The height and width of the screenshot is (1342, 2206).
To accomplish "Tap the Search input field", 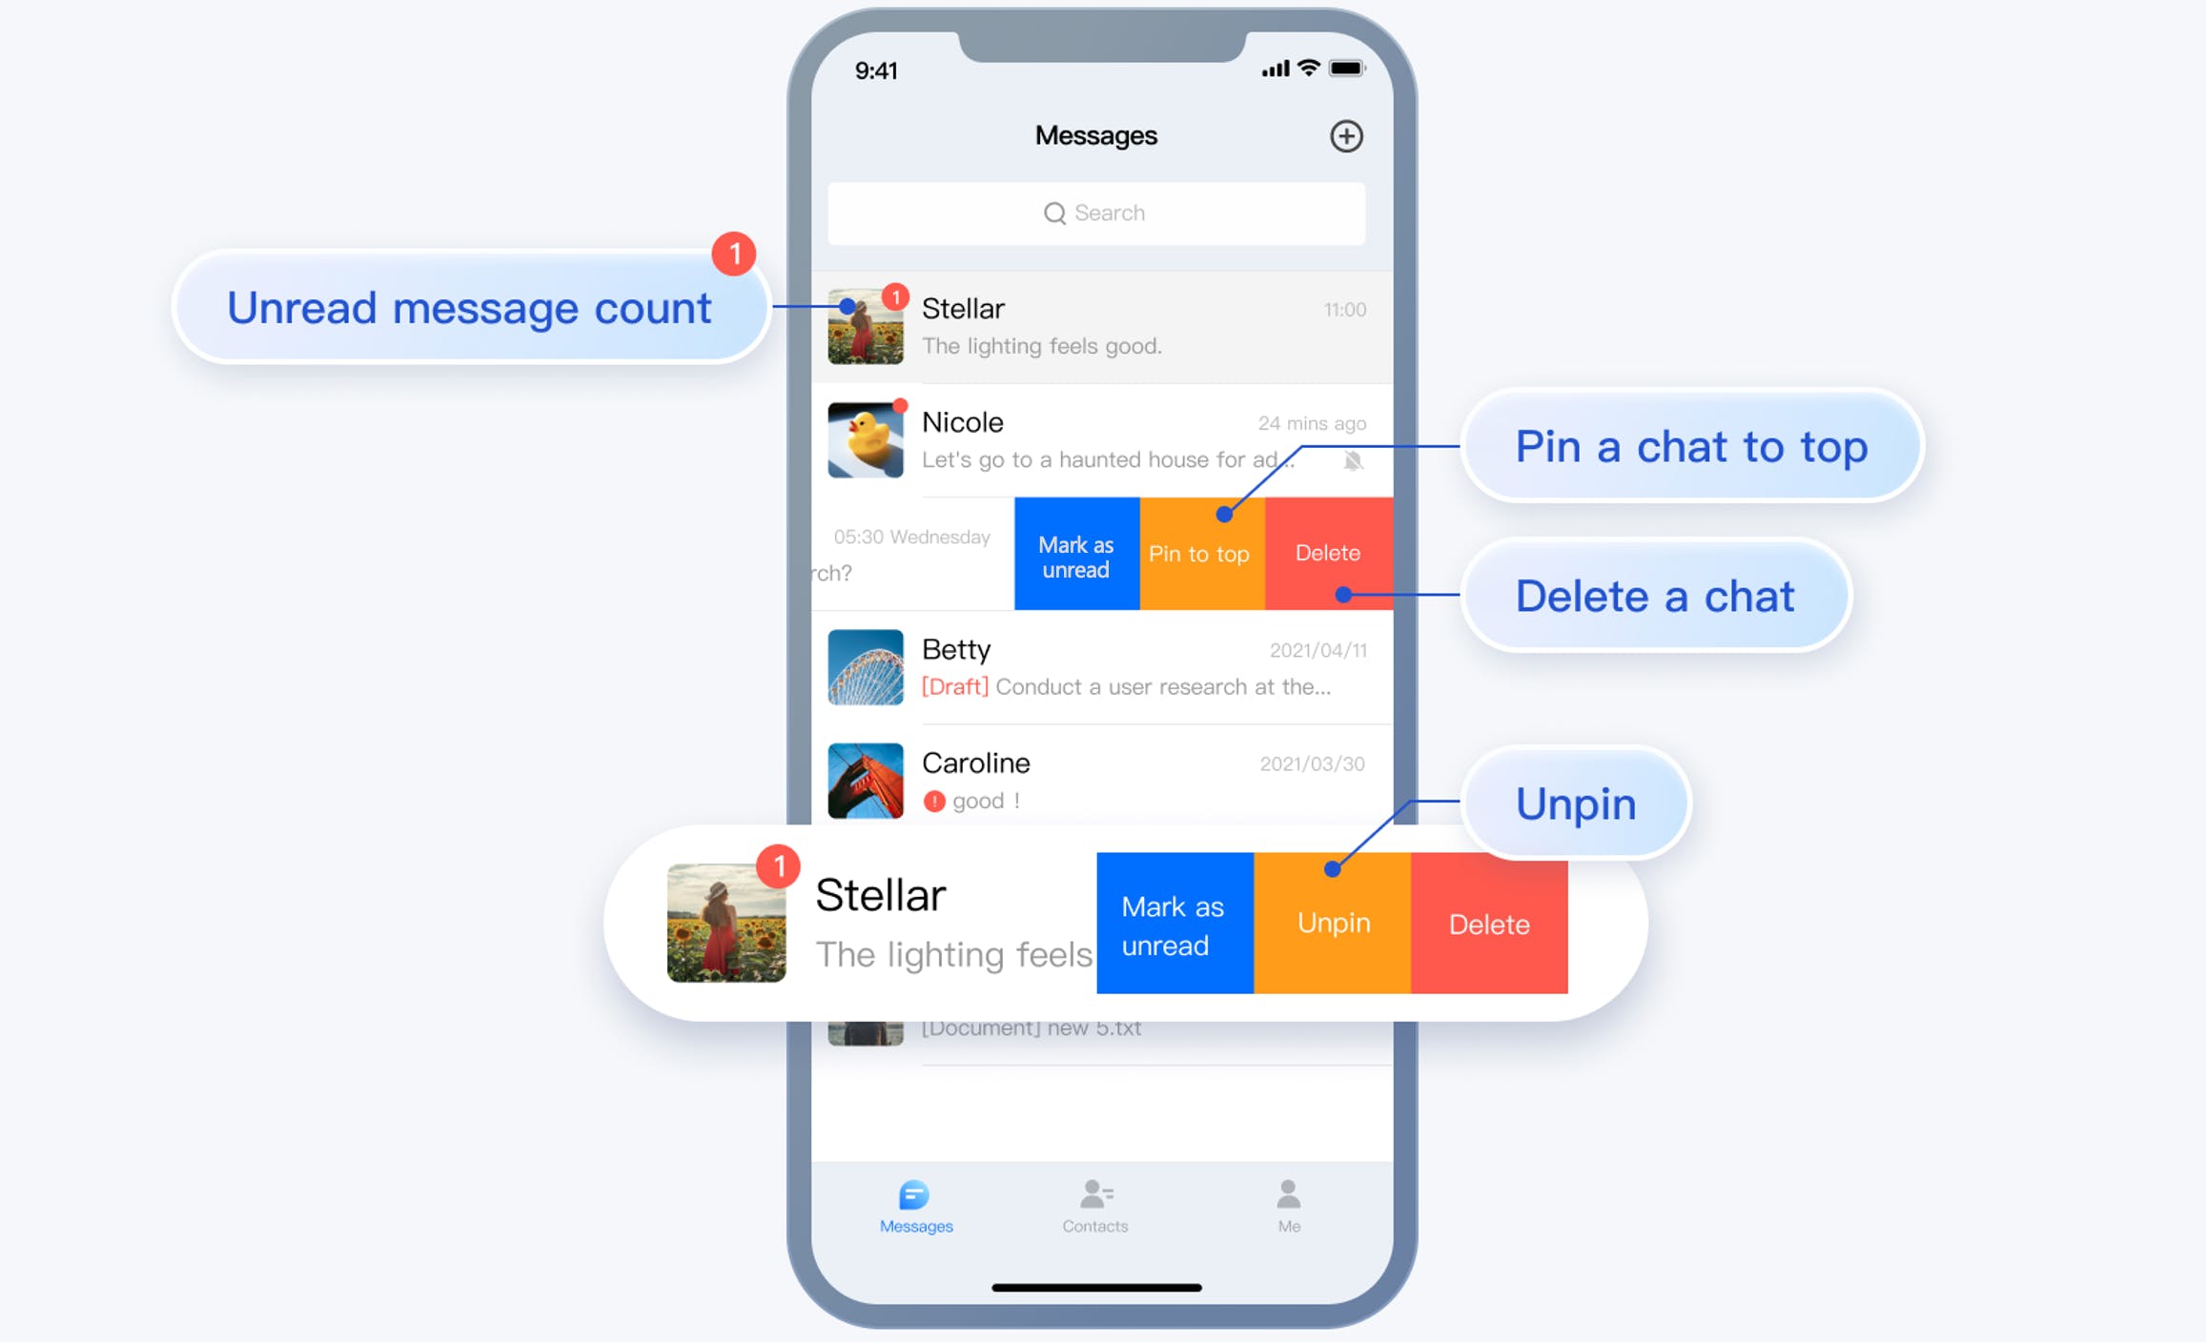I will pyautogui.click(x=1098, y=211).
